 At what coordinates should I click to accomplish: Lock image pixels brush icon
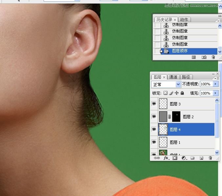click(x=171, y=93)
